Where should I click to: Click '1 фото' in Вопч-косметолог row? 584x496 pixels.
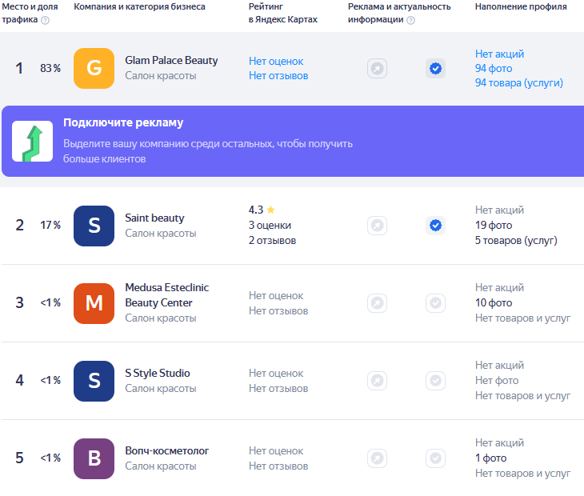pos(491,458)
